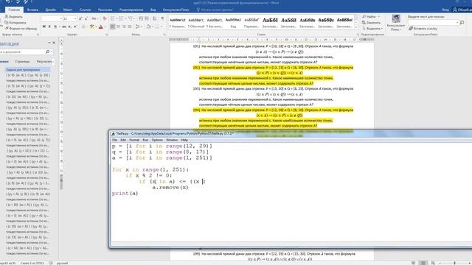The height and width of the screenshot is (265, 472).
Task: Apply red font color
Action: (x=101, y=26)
